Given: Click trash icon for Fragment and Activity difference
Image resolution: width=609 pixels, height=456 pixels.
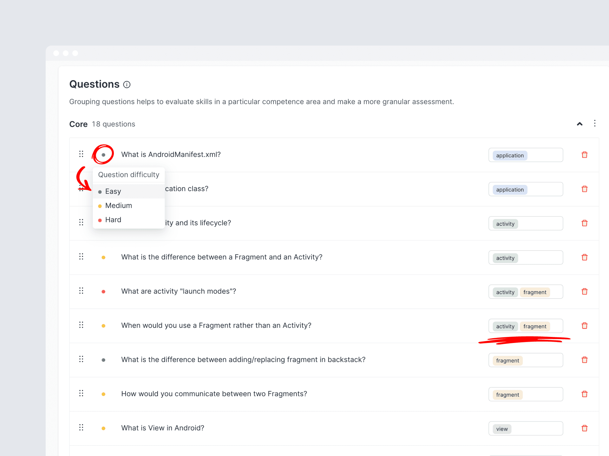Looking at the screenshot, I should pyautogui.click(x=585, y=257).
